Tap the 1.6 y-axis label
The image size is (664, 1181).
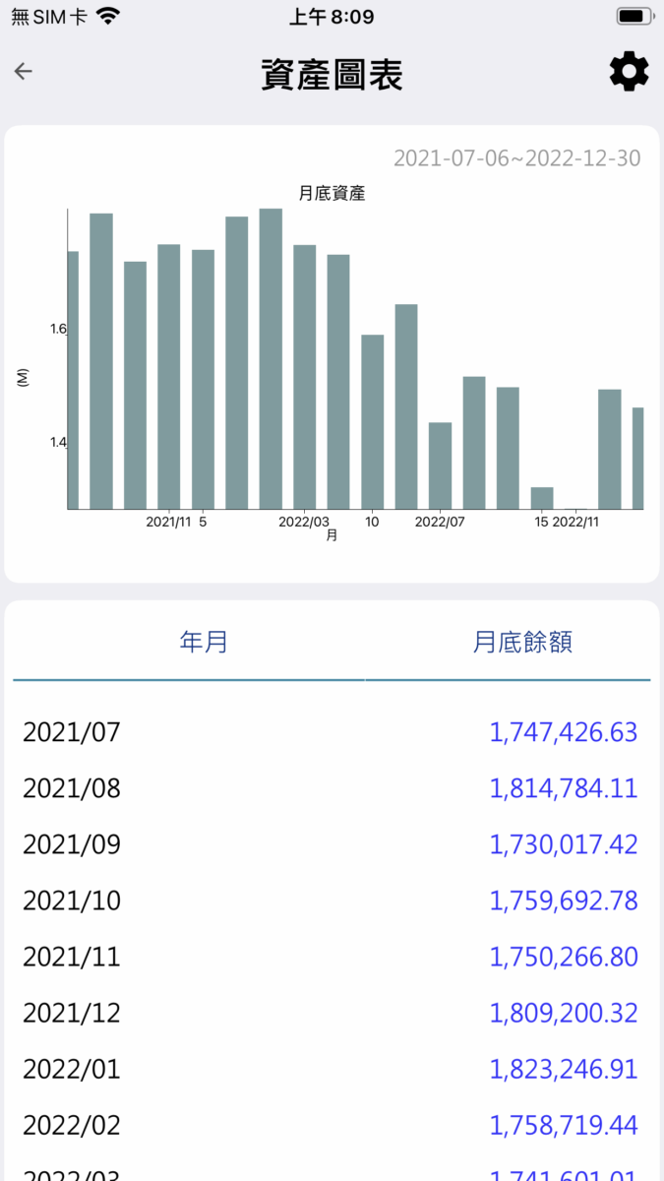[58, 329]
